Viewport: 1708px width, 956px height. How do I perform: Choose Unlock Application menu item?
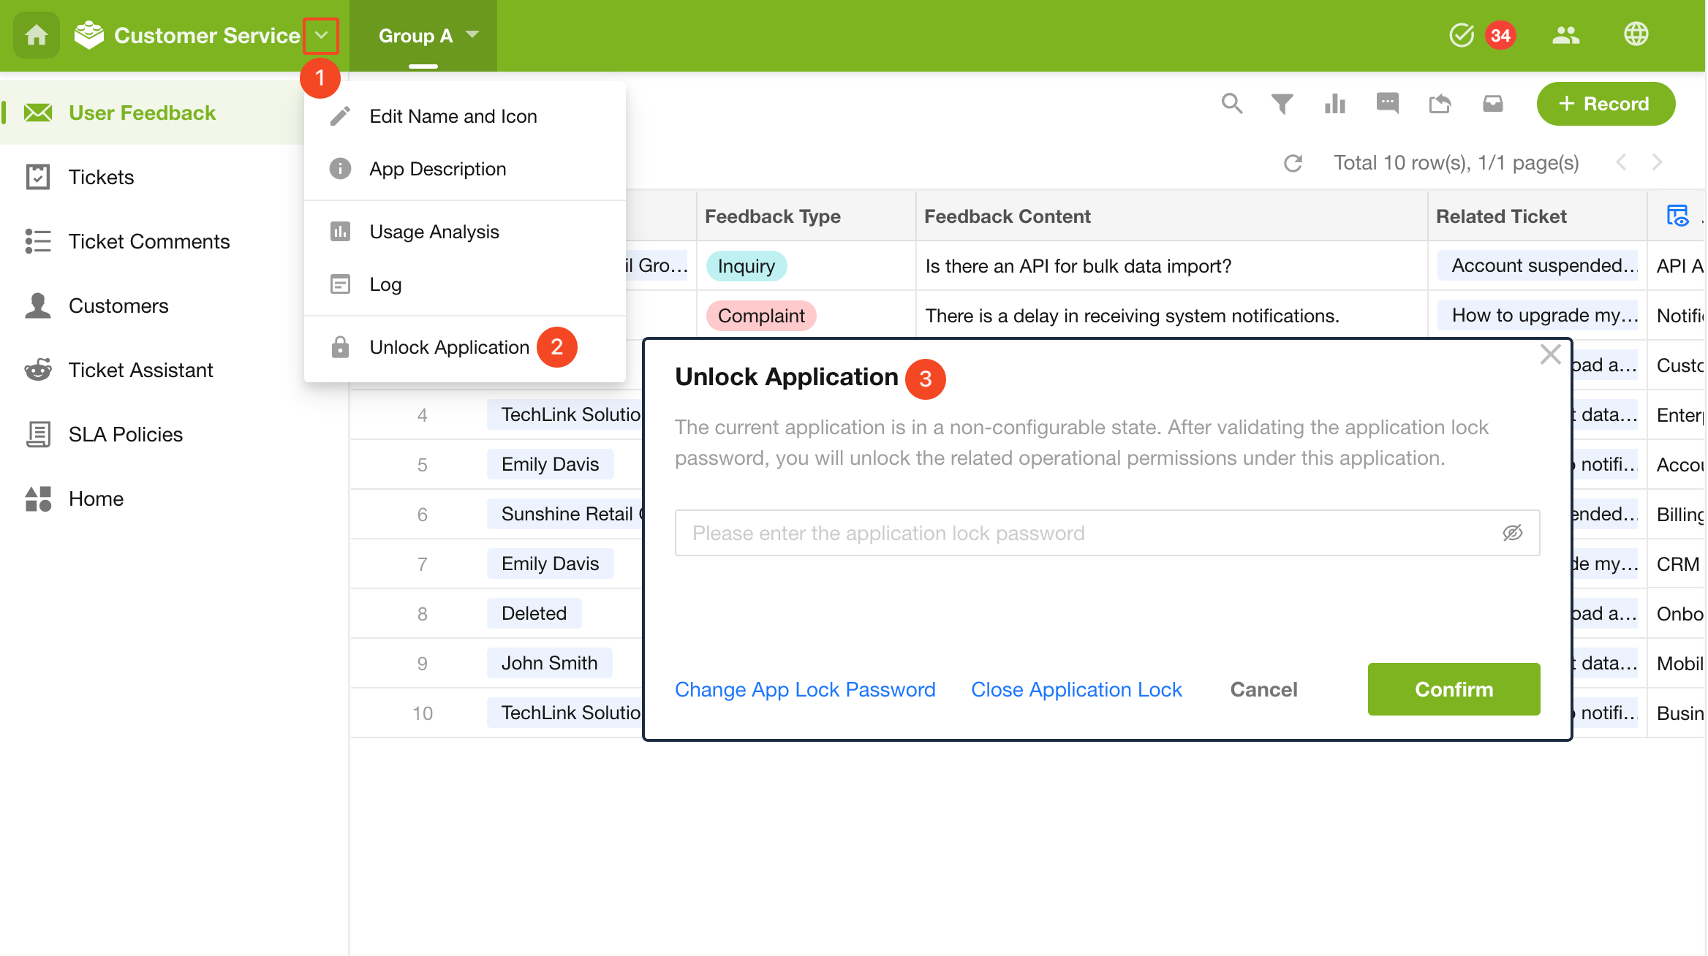(465, 347)
